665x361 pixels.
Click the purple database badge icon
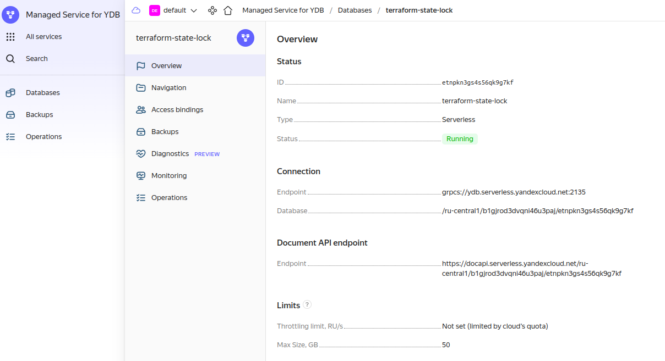(246, 38)
